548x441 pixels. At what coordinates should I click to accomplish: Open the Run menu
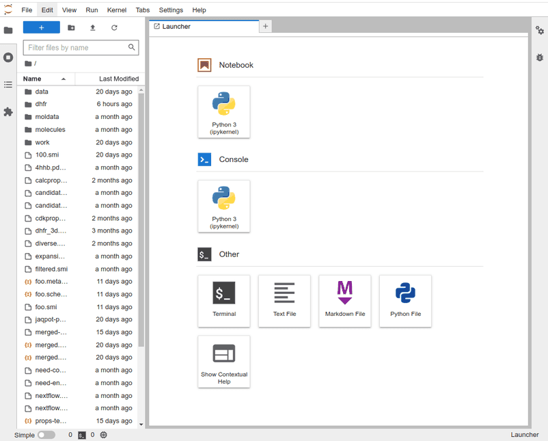click(92, 10)
